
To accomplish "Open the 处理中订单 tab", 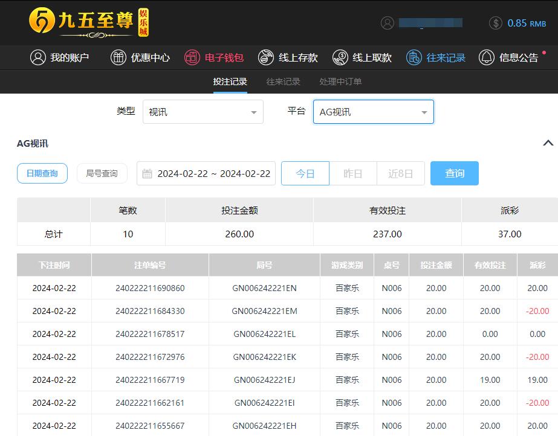I will (340, 82).
